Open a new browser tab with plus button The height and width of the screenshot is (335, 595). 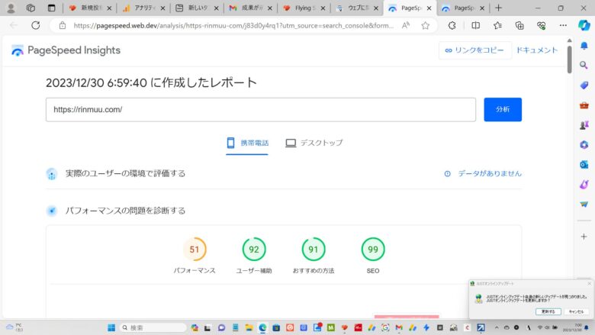point(499,8)
